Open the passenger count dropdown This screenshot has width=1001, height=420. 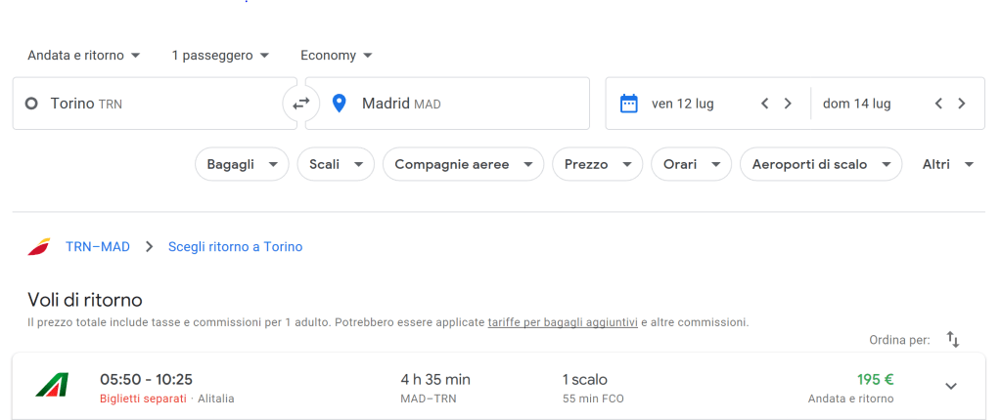point(220,56)
